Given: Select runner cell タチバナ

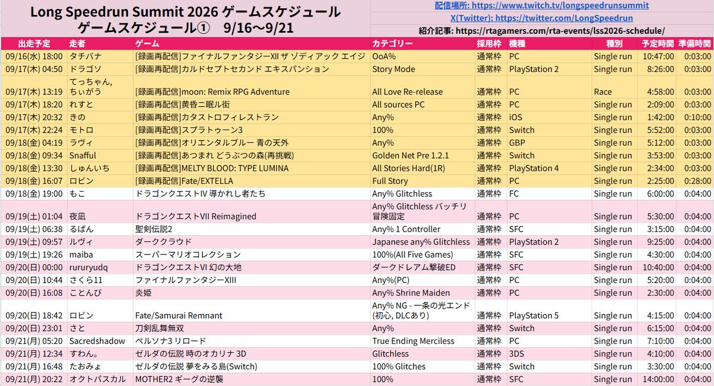Looking at the screenshot, I should pos(100,57).
